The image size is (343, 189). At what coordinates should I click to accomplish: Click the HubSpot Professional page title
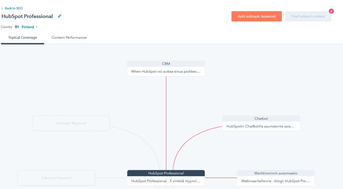point(27,16)
